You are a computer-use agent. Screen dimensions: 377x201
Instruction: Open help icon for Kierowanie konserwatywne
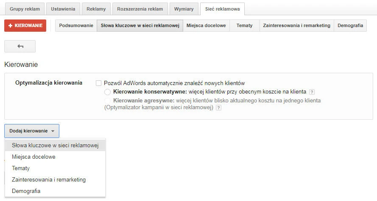pos(312,92)
